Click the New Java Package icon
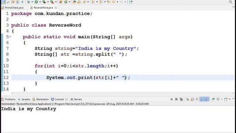Screen dimensions: 236x133 (61, 2)
